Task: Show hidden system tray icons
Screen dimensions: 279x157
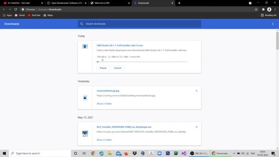Action: coord(234,153)
